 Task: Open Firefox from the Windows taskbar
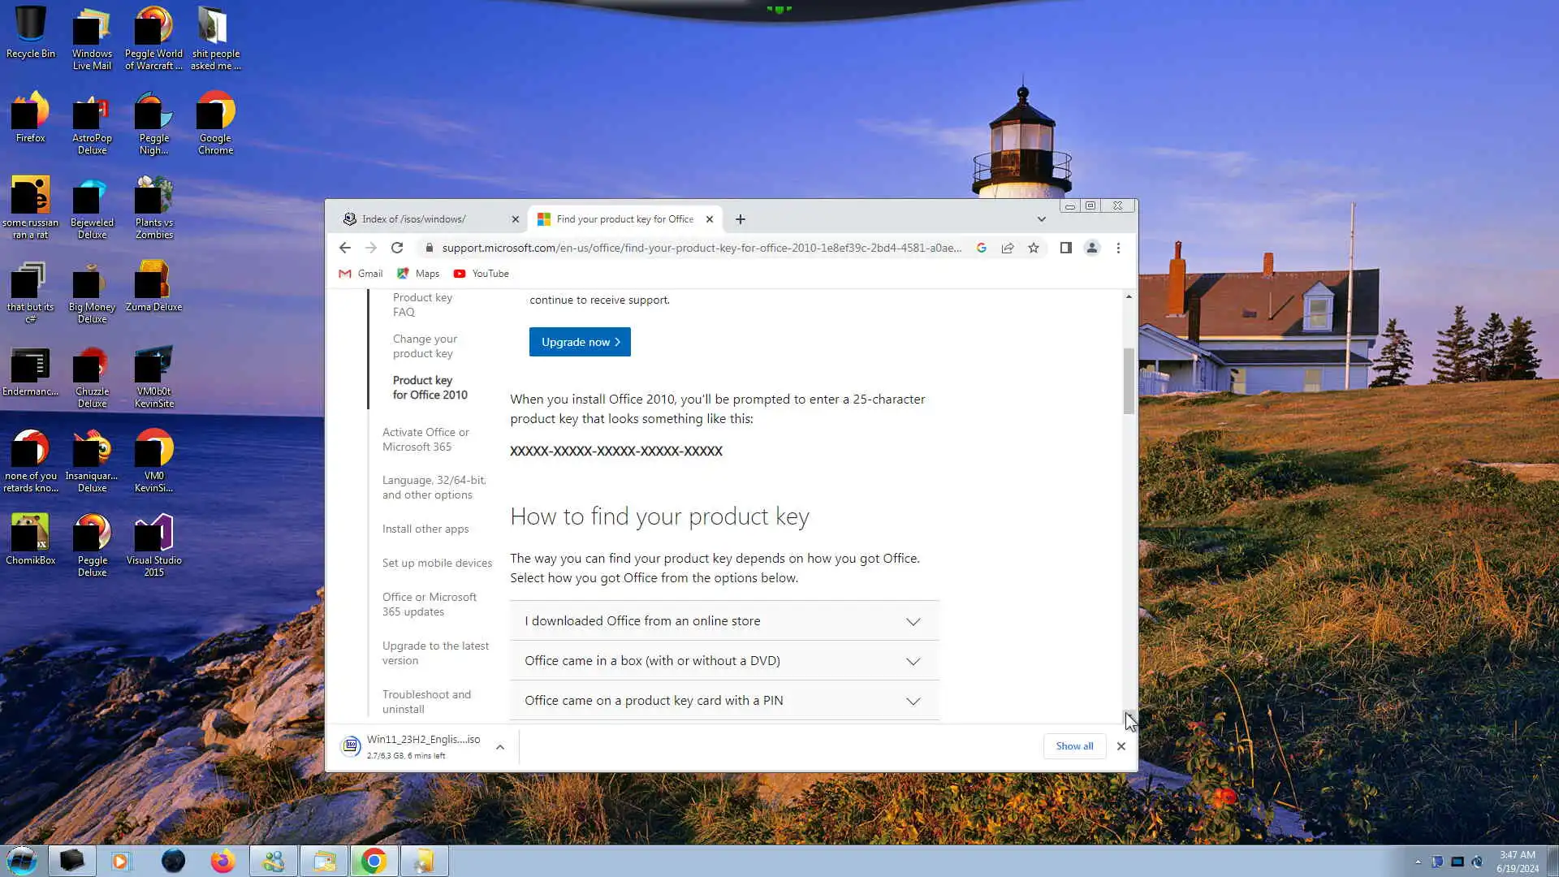pos(222,861)
